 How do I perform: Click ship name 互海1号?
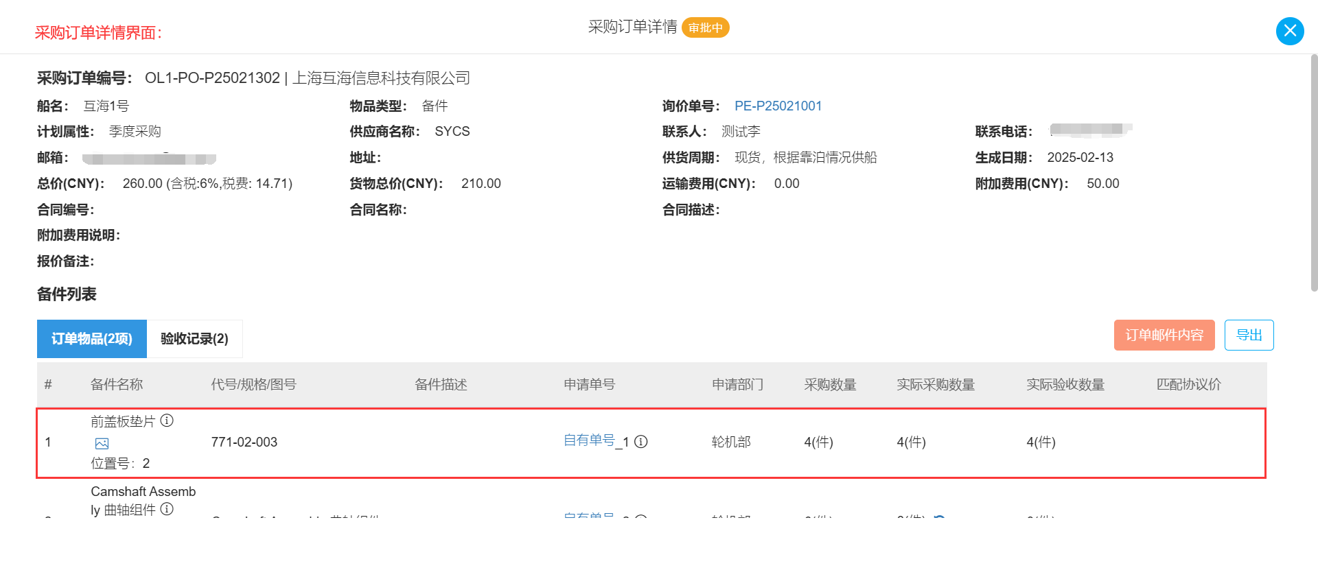click(x=106, y=106)
